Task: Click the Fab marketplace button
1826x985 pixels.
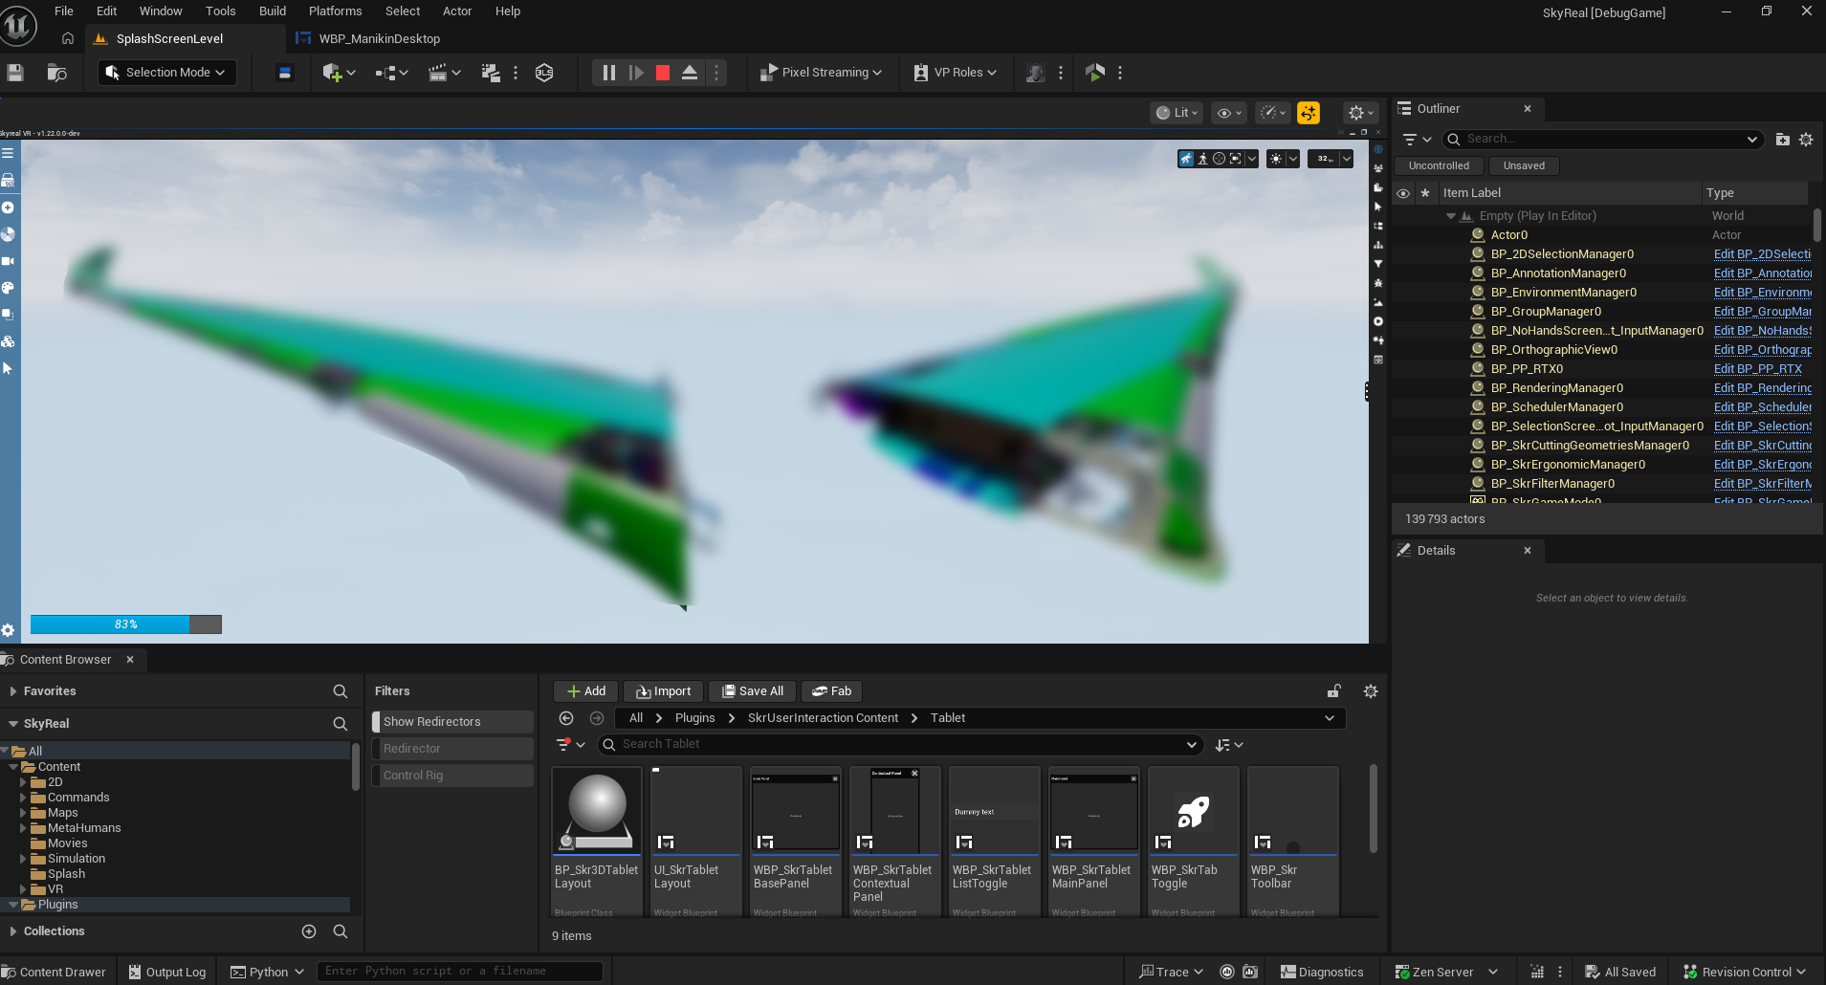Action: (x=831, y=691)
